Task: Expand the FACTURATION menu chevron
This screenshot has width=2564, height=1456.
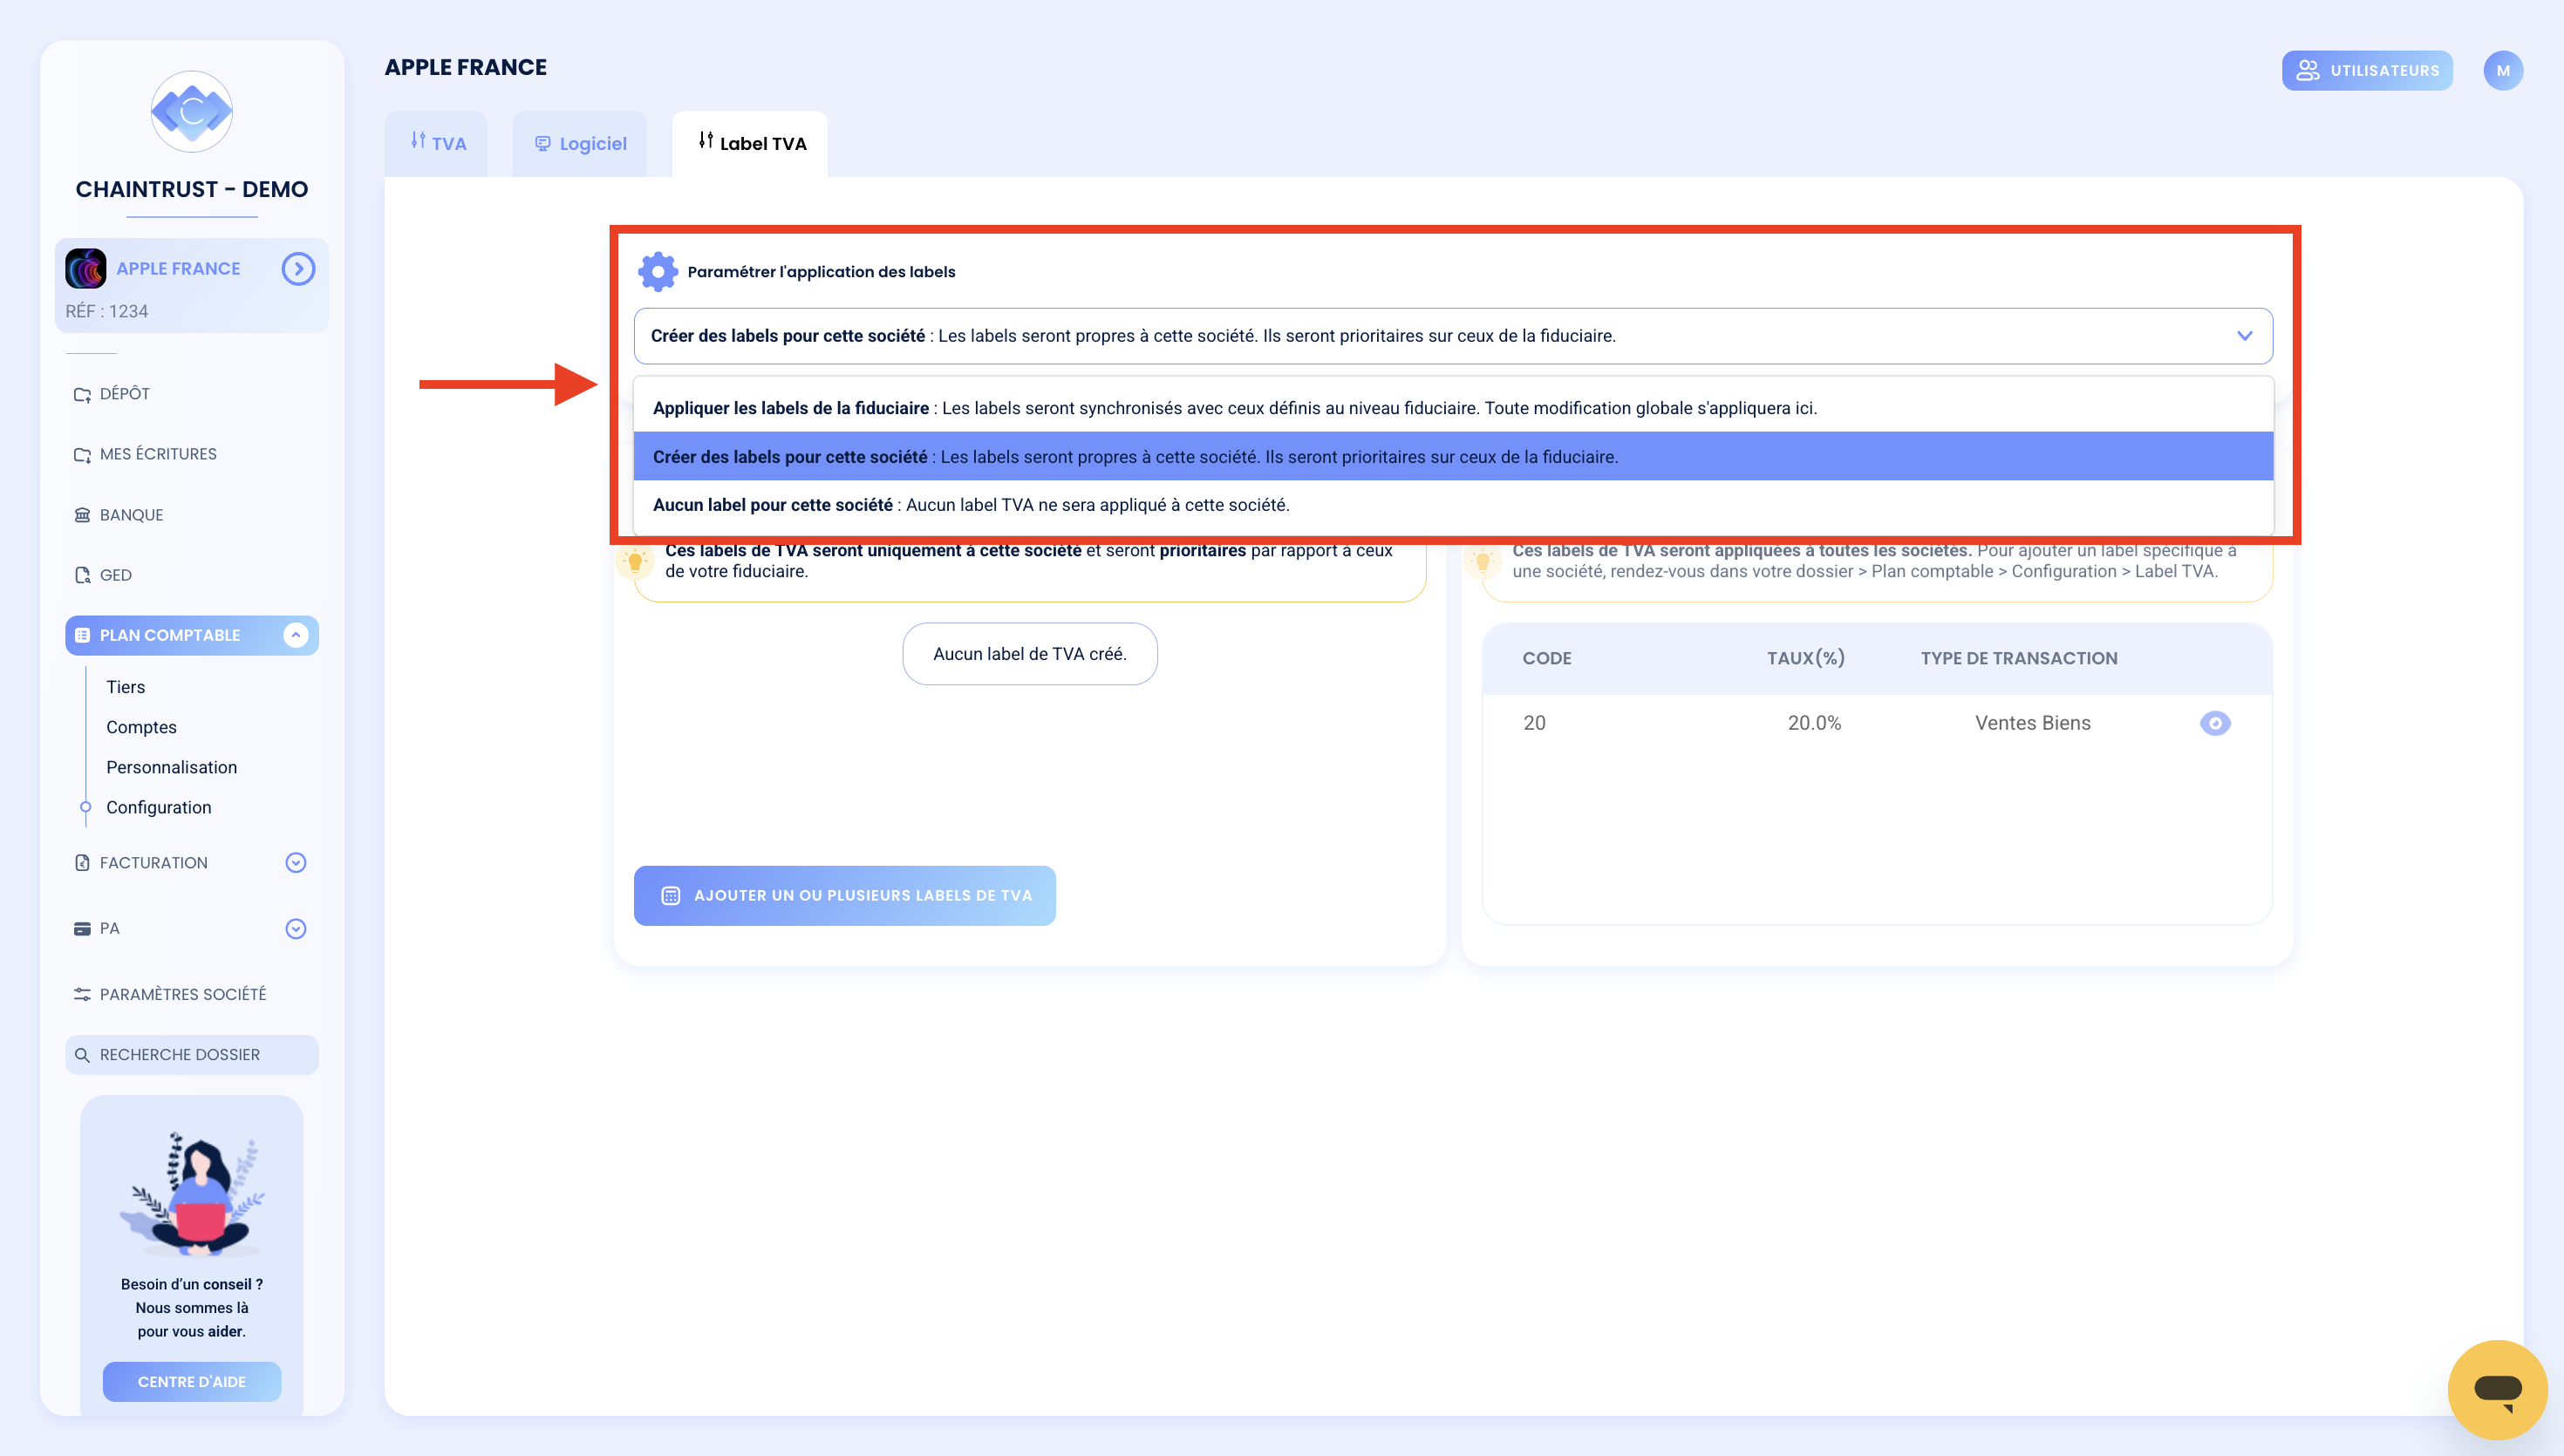Action: [296, 862]
